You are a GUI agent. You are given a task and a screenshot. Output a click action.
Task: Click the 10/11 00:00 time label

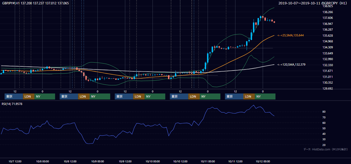[x=208, y=161]
